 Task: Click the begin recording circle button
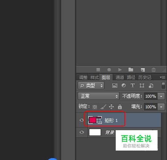click(109, 70)
